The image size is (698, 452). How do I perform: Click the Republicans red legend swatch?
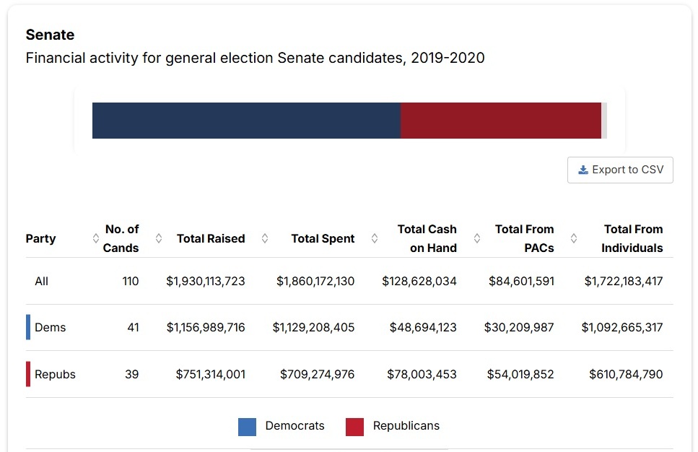[354, 427]
